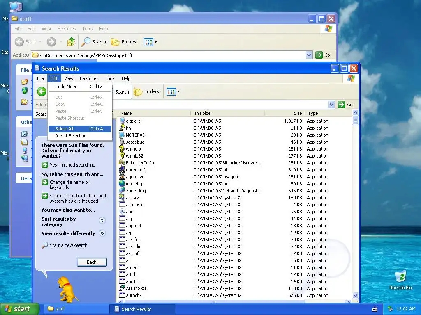Click the 12:02 AM clock
Screen dimensions: 421x315
click(406, 309)
